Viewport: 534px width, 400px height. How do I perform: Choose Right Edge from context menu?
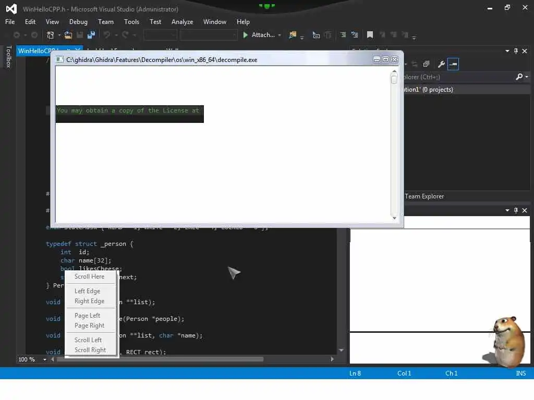click(x=89, y=301)
